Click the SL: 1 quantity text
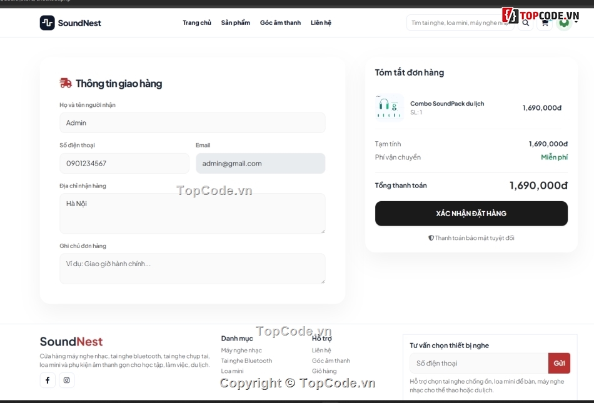594x403 pixels. [416, 112]
